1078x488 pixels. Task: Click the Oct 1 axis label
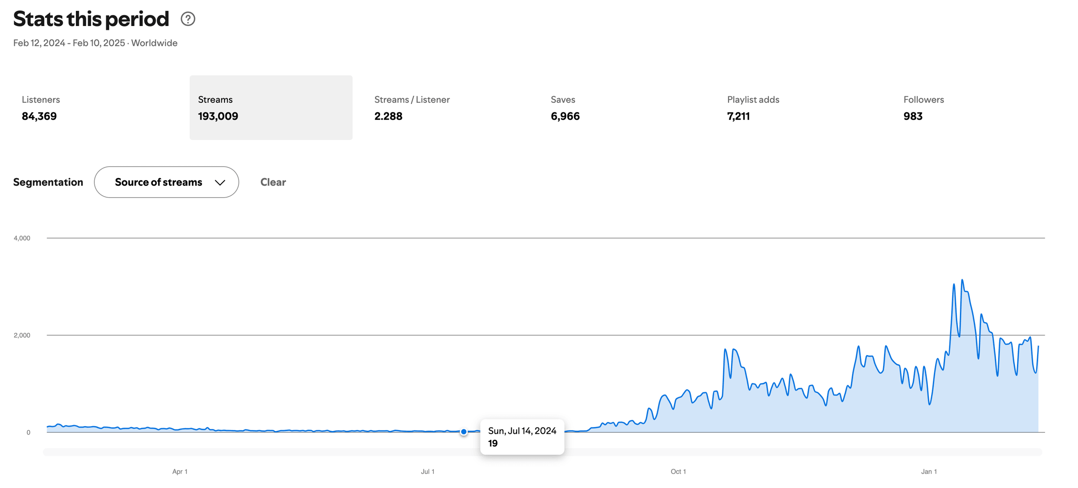pyautogui.click(x=678, y=471)
